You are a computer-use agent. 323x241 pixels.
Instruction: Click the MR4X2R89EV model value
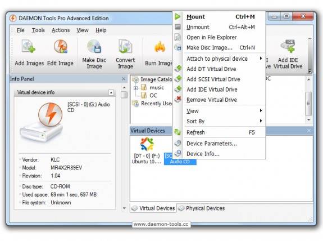tap(66, 168)
